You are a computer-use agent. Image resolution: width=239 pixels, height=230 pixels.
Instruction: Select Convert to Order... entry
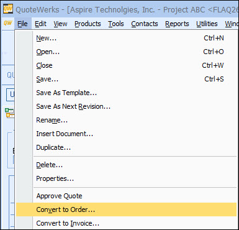[x=126, y=209]
